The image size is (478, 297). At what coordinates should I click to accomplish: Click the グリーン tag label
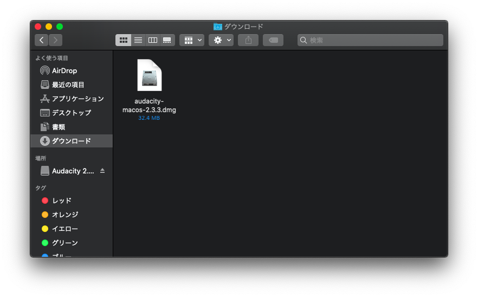[x=65, y=243]
